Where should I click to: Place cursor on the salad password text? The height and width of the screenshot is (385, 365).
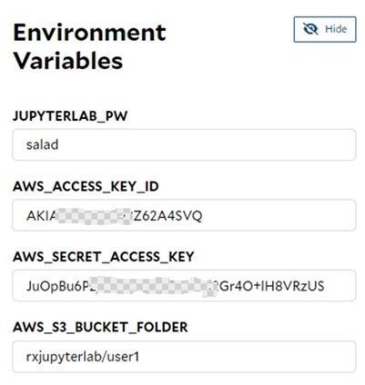42,144
